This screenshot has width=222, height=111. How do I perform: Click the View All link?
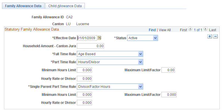165,30
